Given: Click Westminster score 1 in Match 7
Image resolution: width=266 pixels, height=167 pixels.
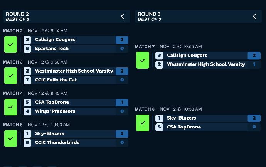Looking at the screenshot, I should [254, 64].
